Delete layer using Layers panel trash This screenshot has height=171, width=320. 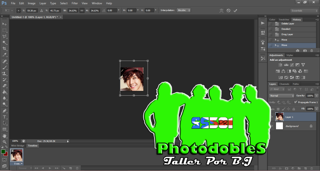coord(311,168)
